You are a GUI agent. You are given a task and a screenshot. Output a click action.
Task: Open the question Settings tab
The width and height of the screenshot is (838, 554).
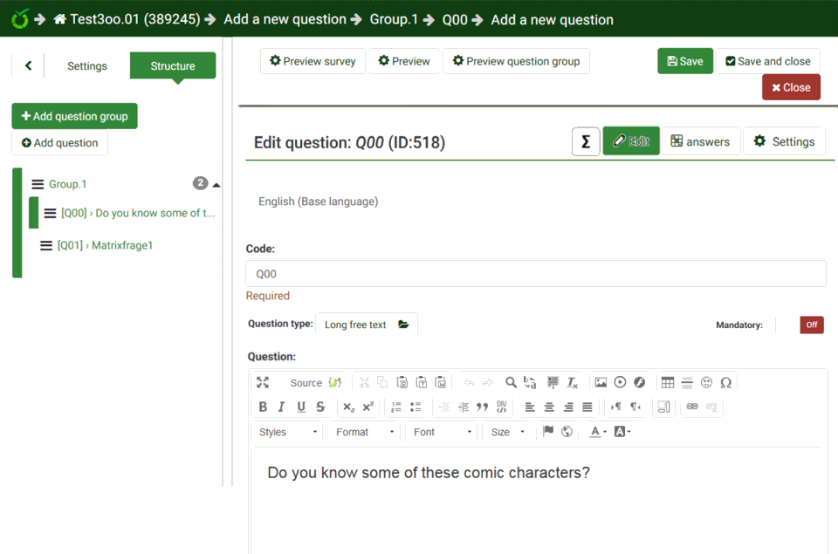784,141
